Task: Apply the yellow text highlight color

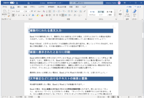Action: pos(37,15)
